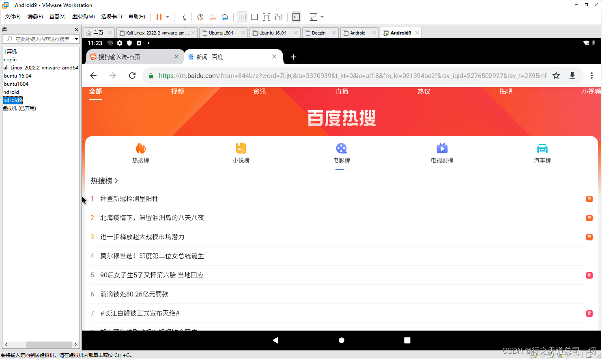Image resolution: width=602 pixels, height=359 pixels.
Task: Open the 小说榜 book icon
Action: click(x=241, y=148)
